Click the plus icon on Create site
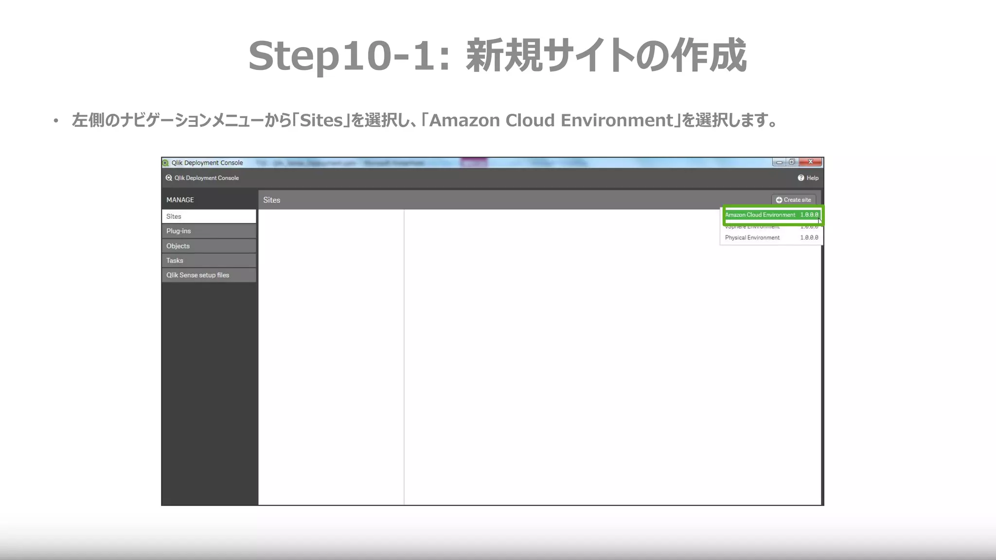The image size is (996, 560). [x=779, y=200]
